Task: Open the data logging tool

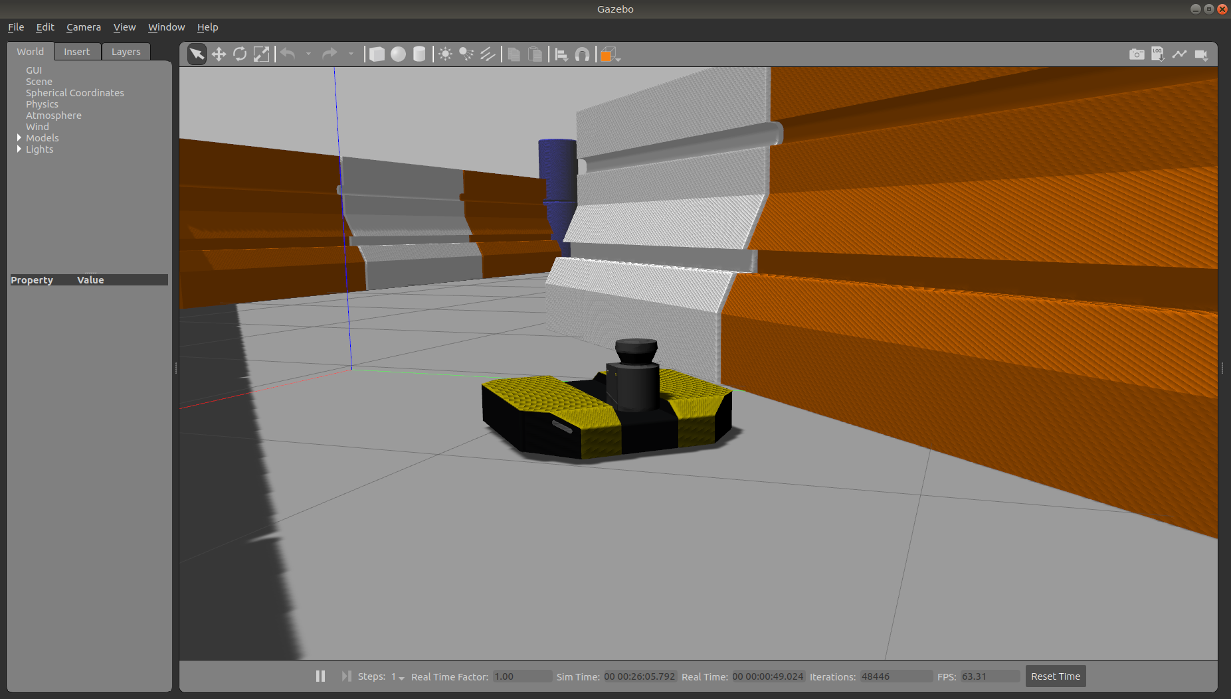Action: 1158,54
